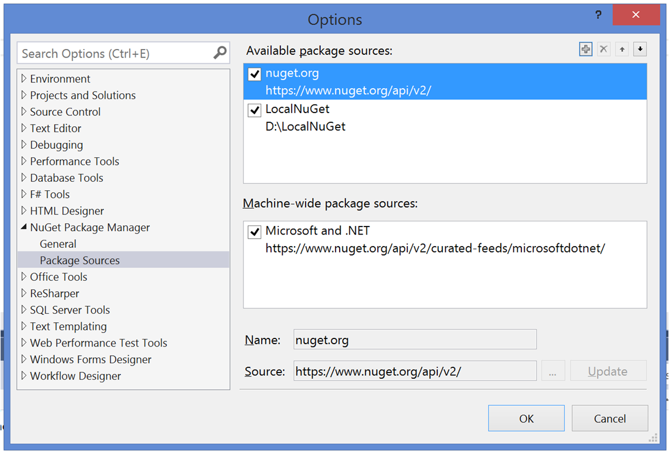This screenshot has width=669, height=452.
Task: Click into the Name text field
Action: click(415, 340)
